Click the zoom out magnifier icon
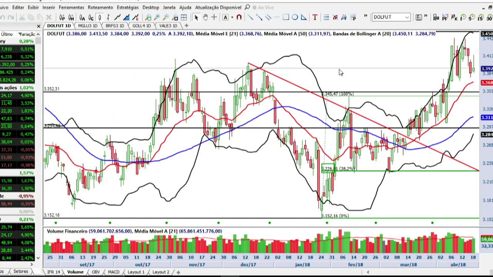 (x=166, y=17)
